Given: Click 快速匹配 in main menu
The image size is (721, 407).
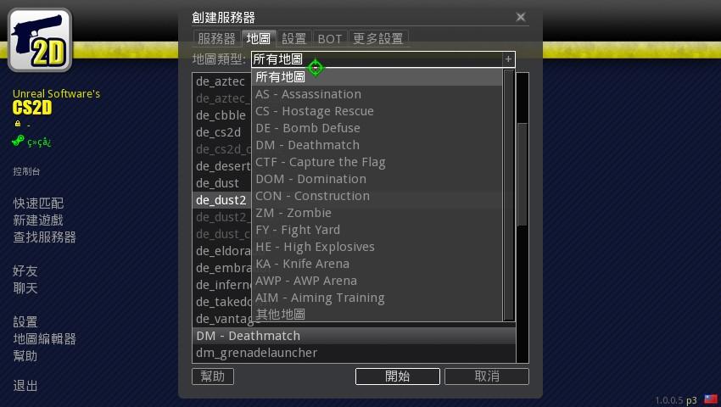Looking at the screenshot, I should click(x=38, y=203).
